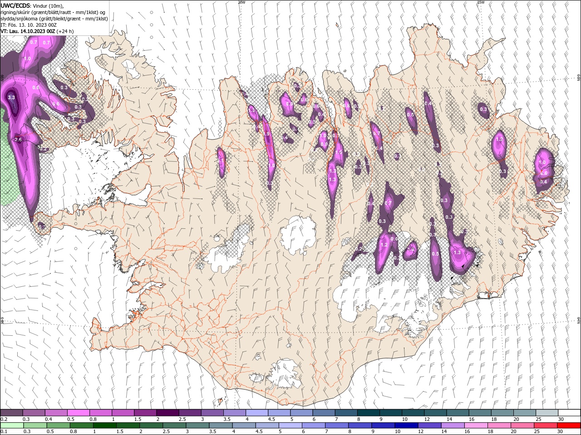581x435 pixels.
Task: Pick upper legend dark teal swatch between 8 and 9
Action: pyautogui.click(x=369, y=412)
